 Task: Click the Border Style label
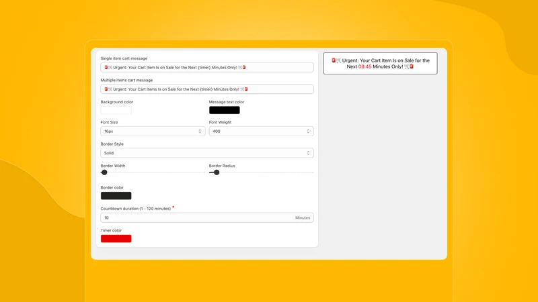tap(112, 144)
